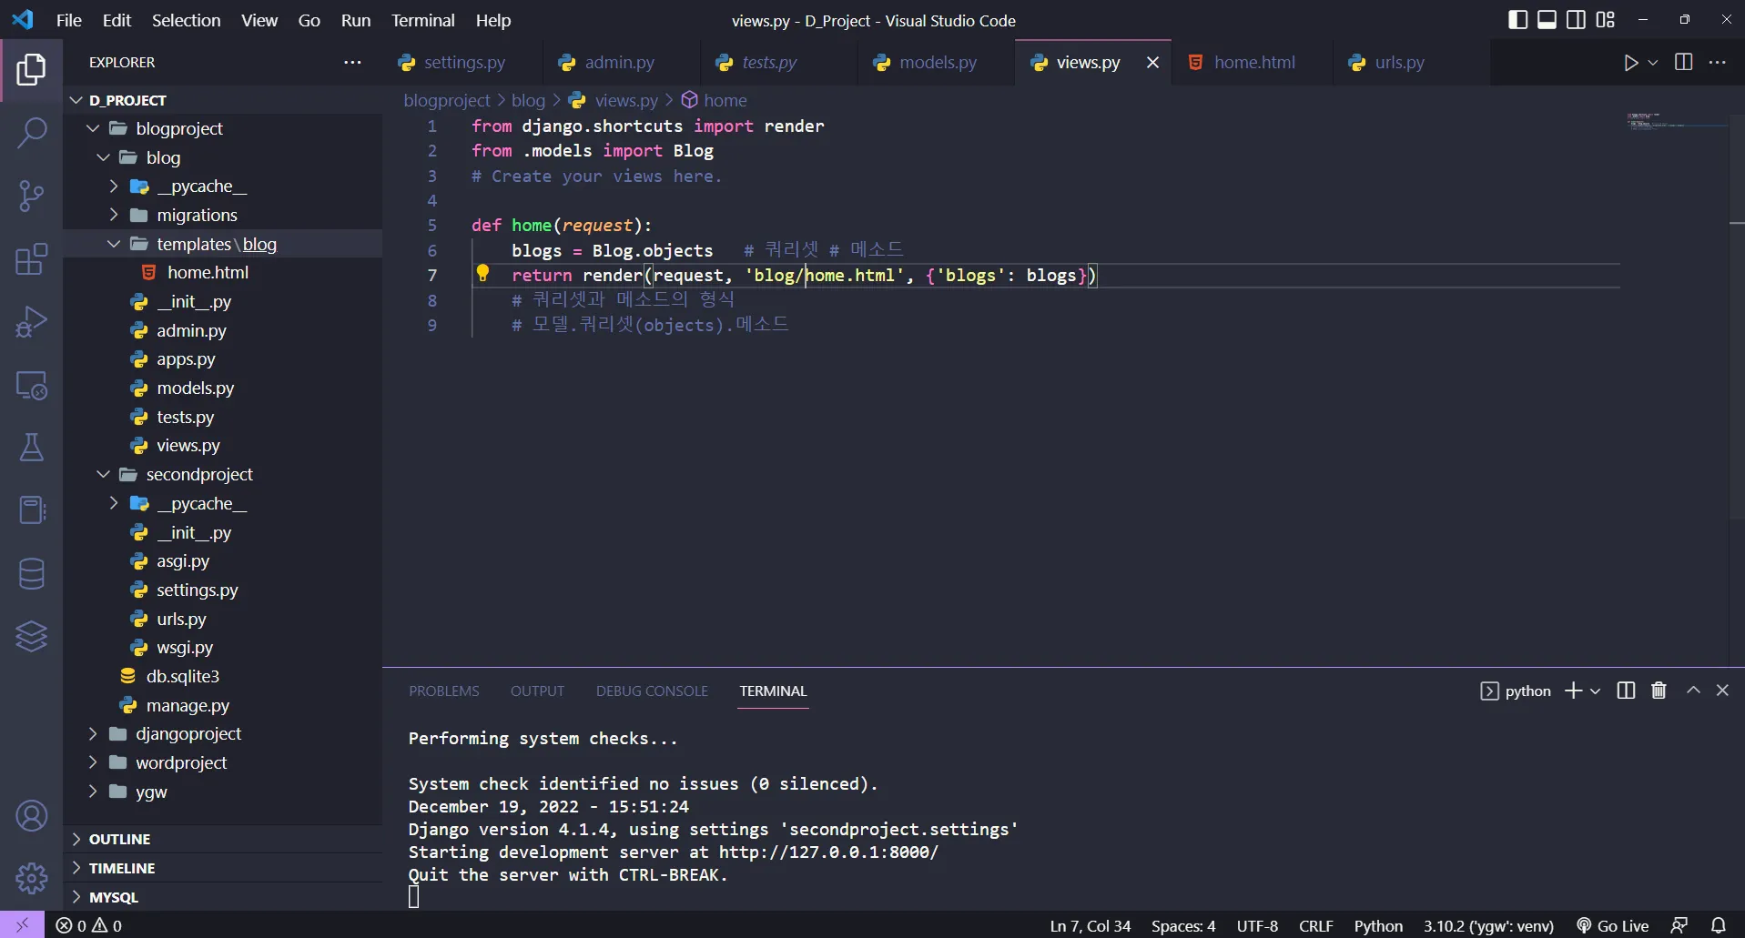Click Go Live in status bar

tap(1613, 925)
